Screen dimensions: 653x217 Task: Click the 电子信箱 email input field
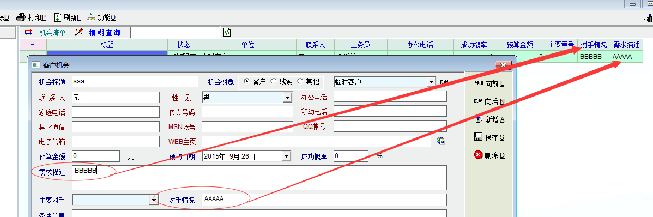click(x=116, y=142)
